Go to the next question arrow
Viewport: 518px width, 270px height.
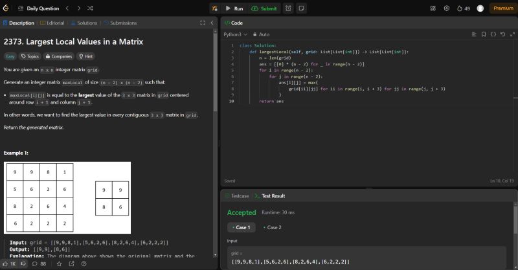[x=78, y=8]
